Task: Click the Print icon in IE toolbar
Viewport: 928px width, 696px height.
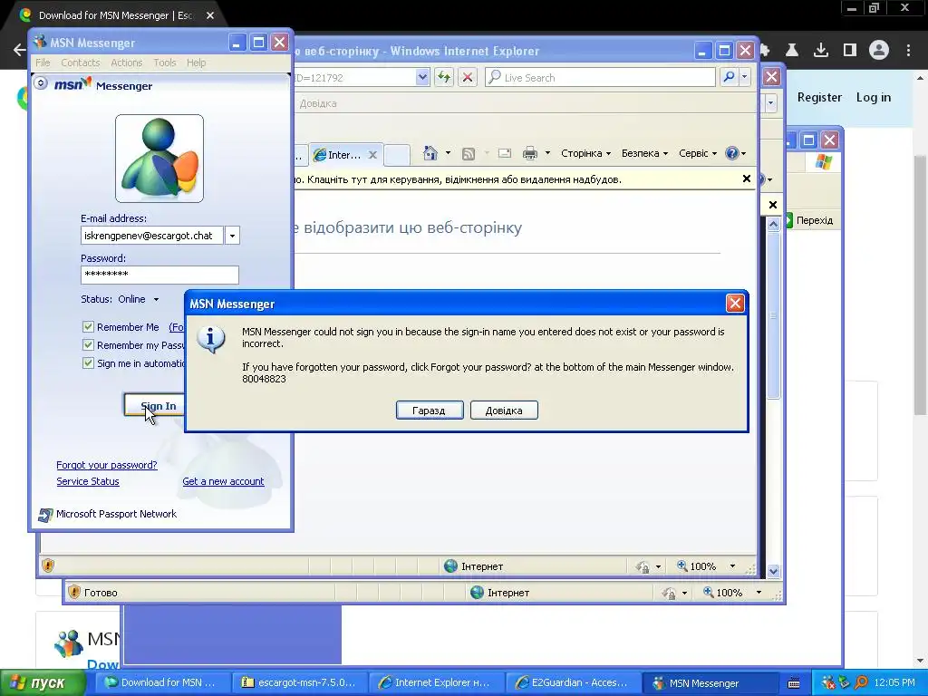Action: click(x=529, y=153)
